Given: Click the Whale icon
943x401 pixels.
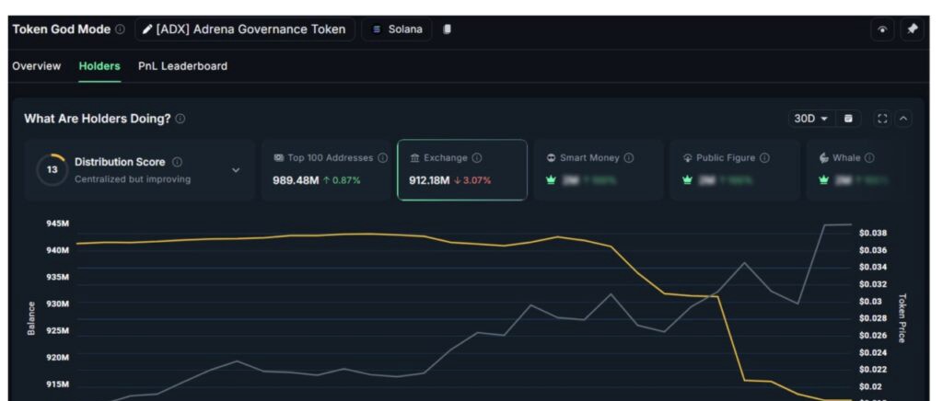Looking at the screenshot, I should point(824,158).
